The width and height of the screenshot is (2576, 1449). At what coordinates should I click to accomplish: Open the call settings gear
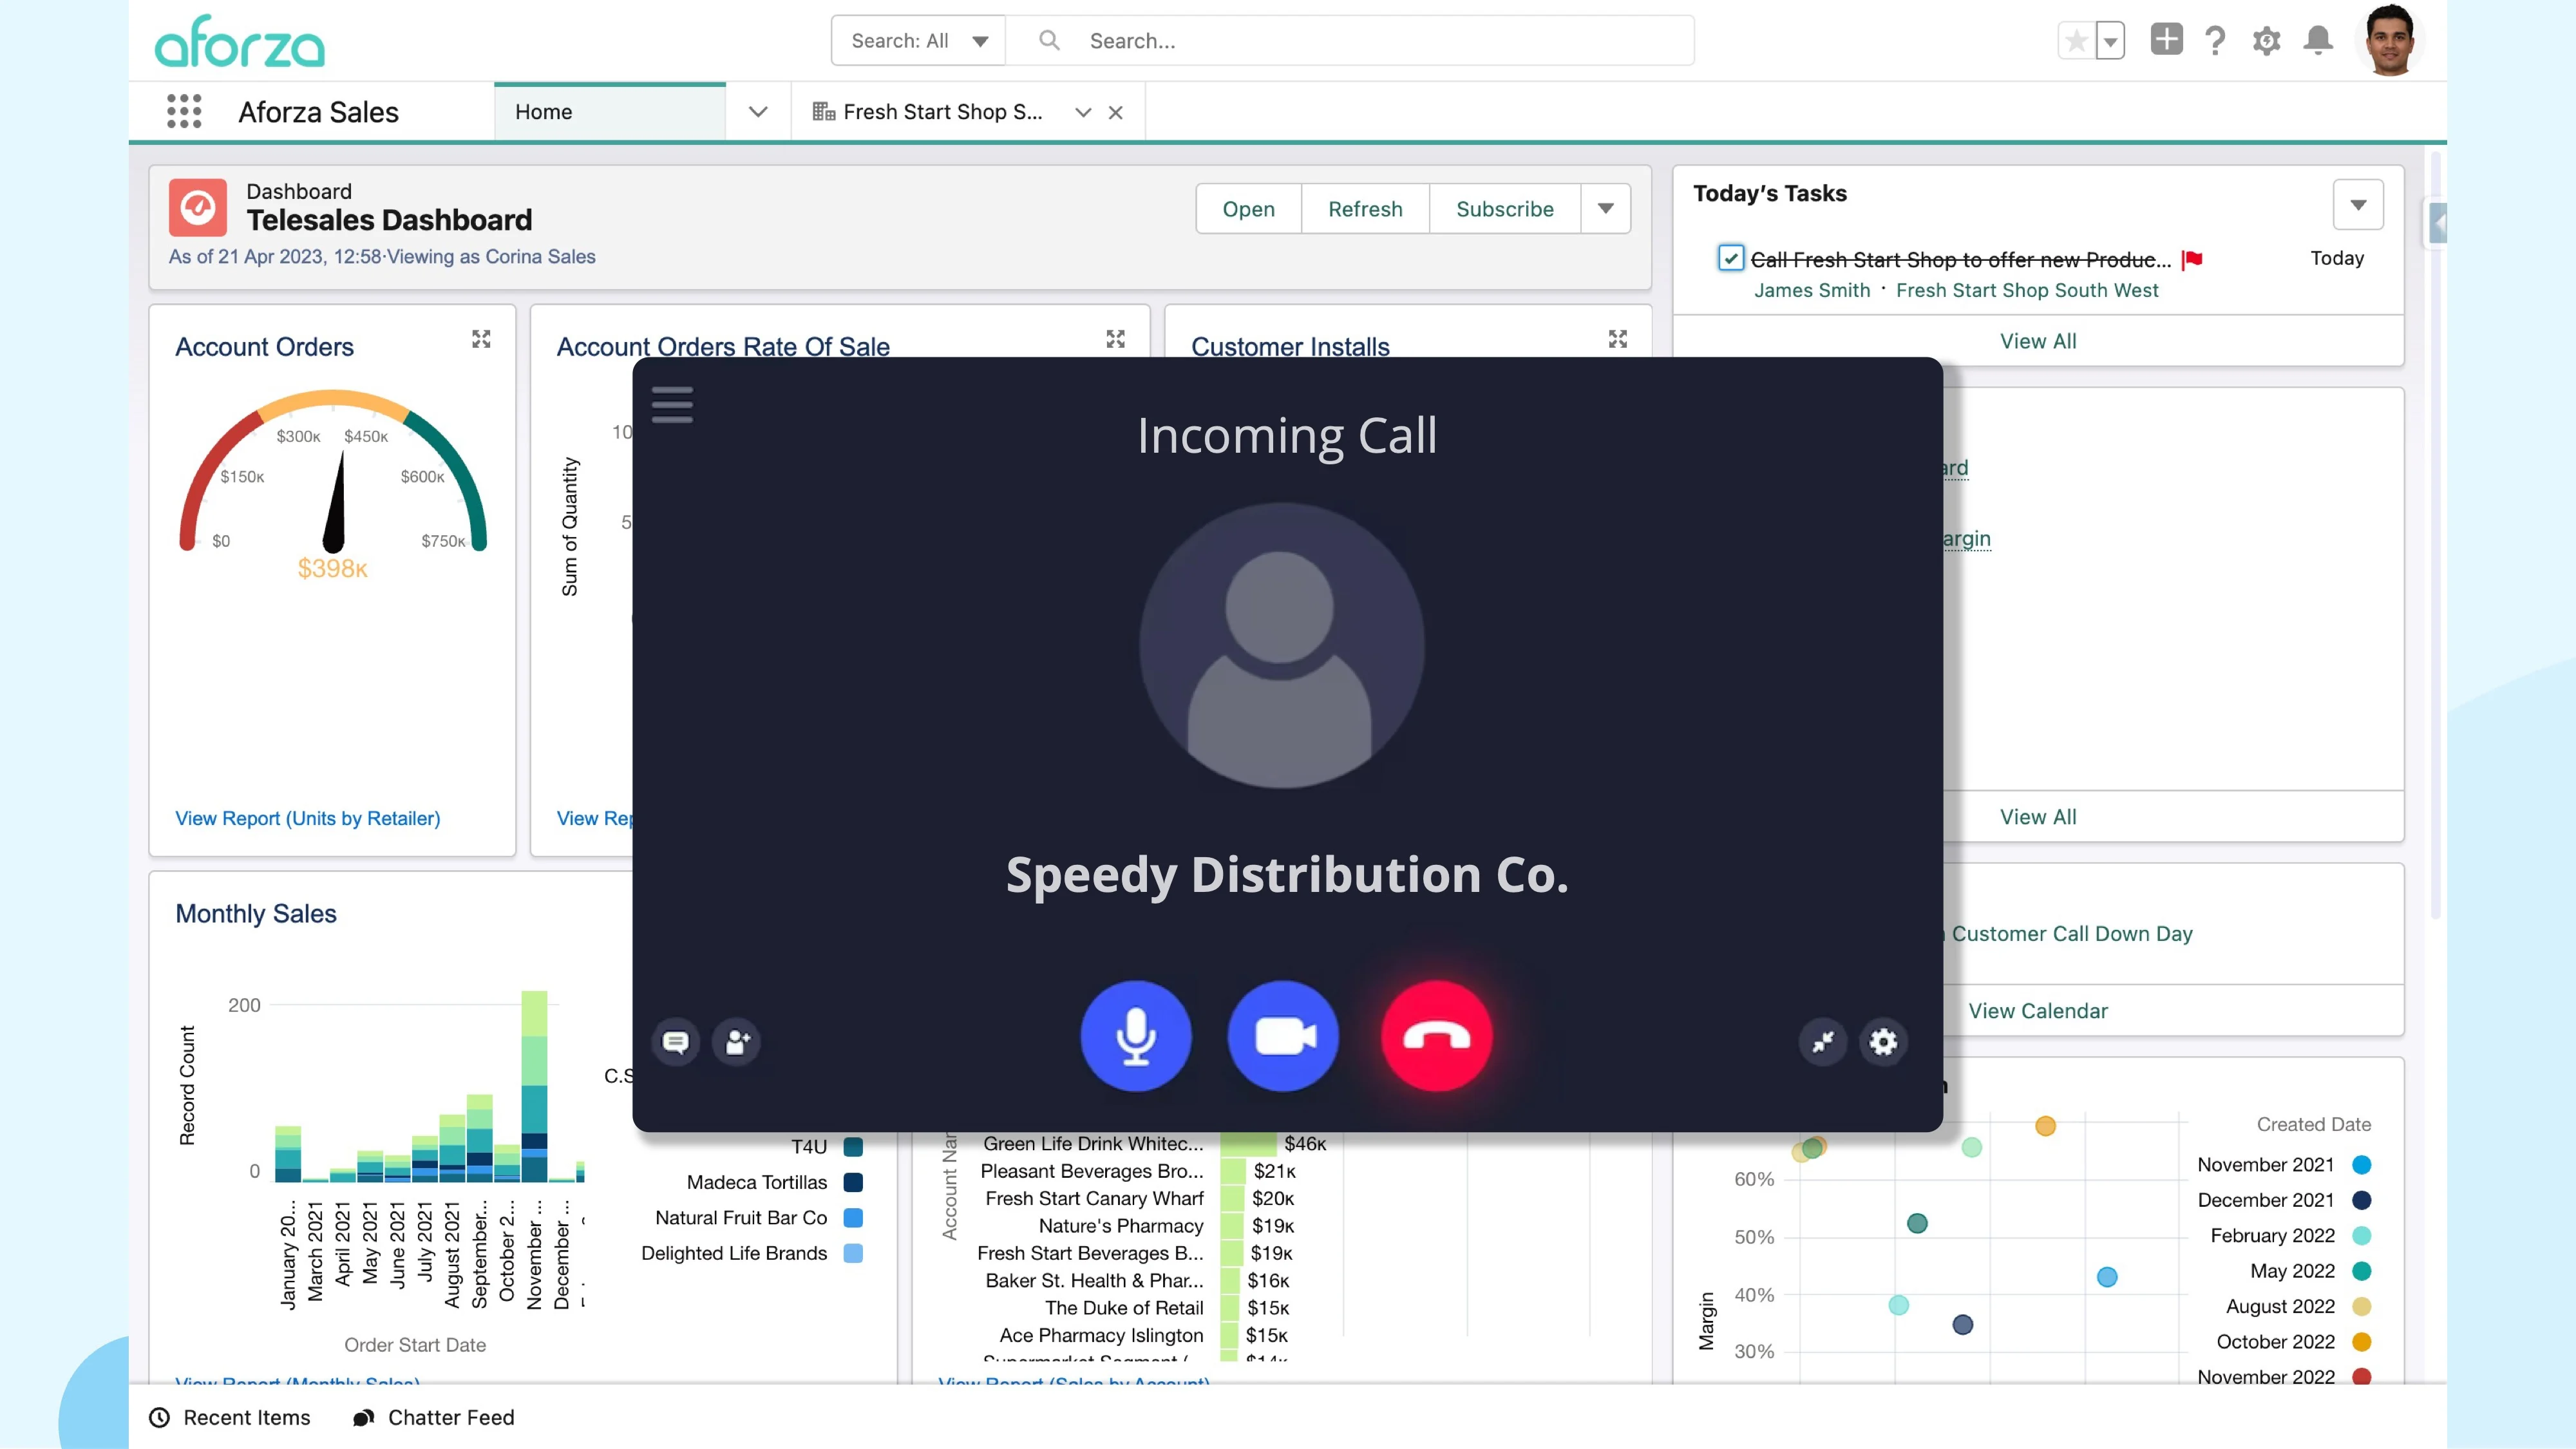point(1883,1042)
